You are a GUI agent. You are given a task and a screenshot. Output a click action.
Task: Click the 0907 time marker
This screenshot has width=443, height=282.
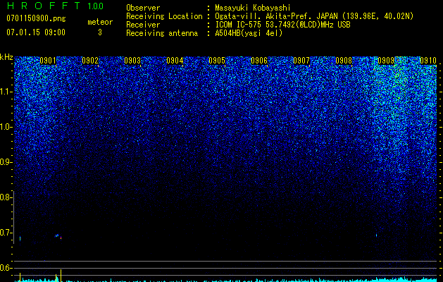tap(301, 61)
